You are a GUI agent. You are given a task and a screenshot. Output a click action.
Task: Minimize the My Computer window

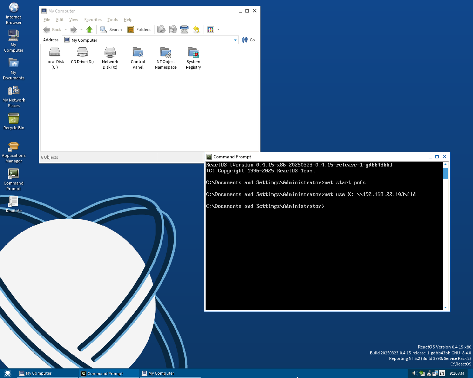pos(240,11)
